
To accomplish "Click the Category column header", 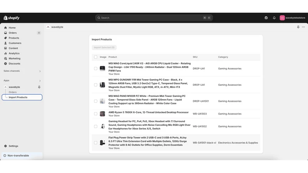I will click(223, 57).
